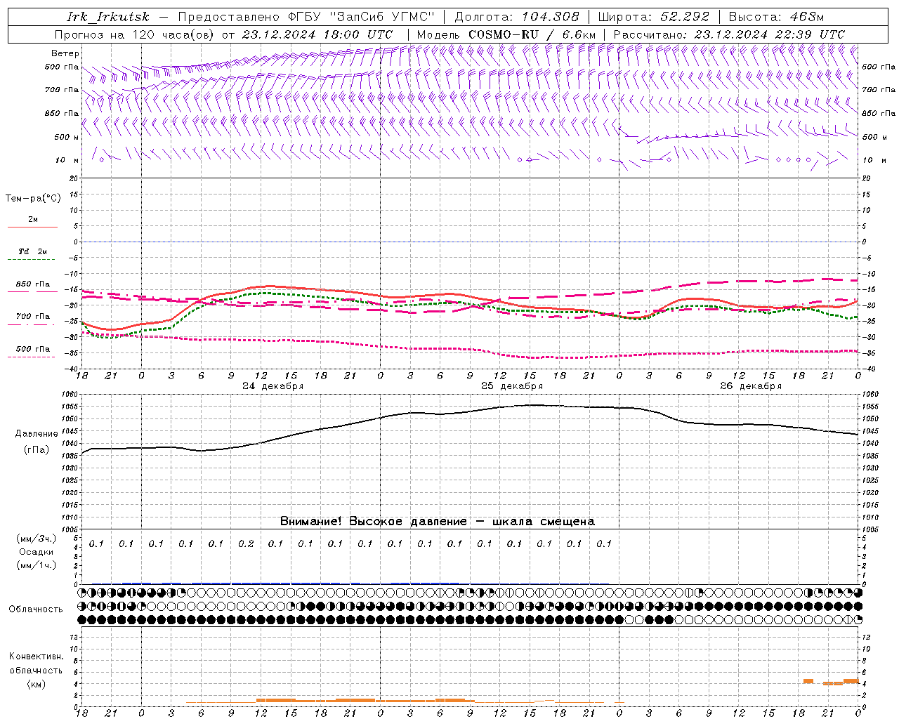Click the 25 декабря date label
This screenshot has width=899, height=719.
click(x=512, y=386)
